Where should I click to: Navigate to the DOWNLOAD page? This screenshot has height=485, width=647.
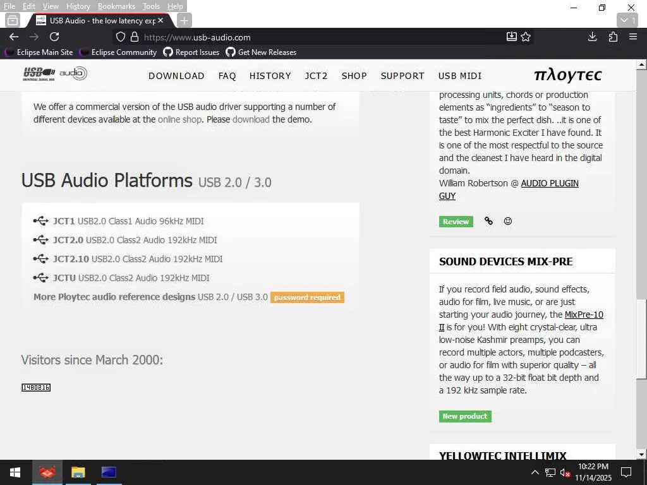click(x=177, y=76)
